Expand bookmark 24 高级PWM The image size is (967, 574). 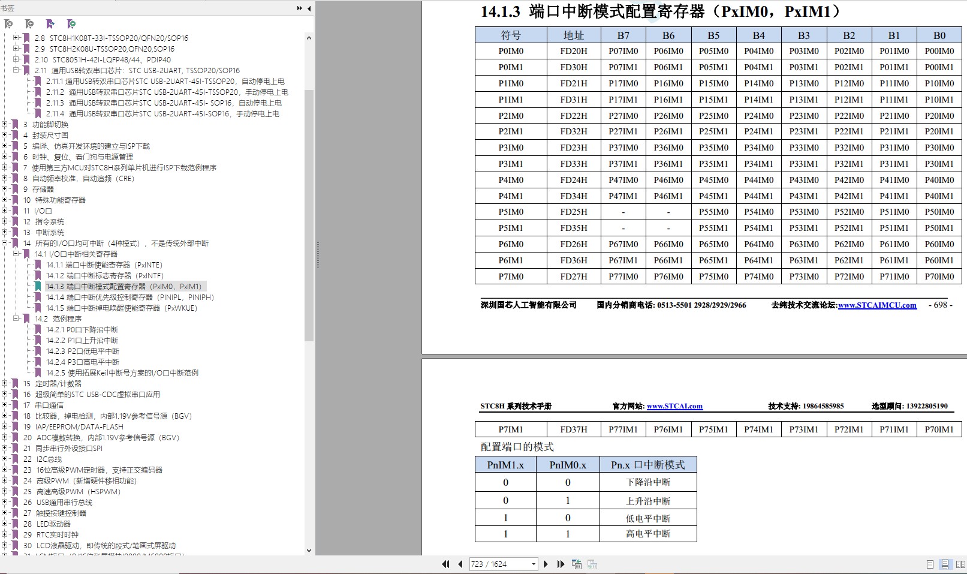coord(5,480)
